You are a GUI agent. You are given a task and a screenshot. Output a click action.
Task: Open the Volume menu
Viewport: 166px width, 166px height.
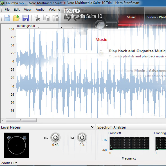[54, 10]
